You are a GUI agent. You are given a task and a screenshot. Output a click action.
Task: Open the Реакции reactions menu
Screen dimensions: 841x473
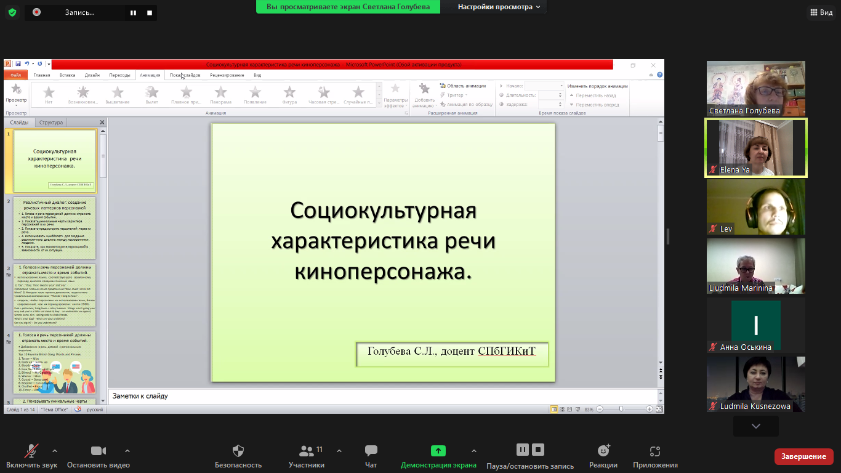click(603, 457)
